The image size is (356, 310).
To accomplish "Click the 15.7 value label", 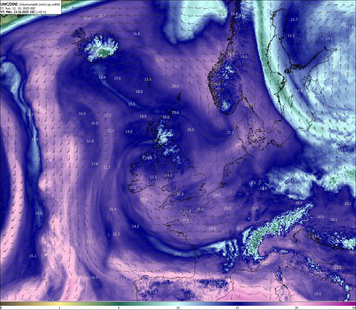I will pos(294,20).
